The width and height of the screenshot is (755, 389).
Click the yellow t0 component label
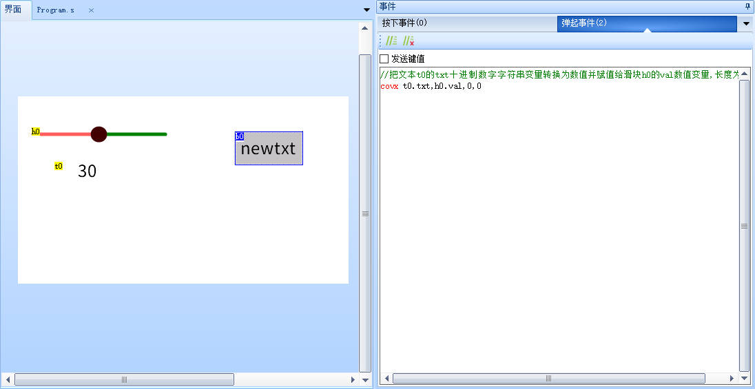coord(59,166)
